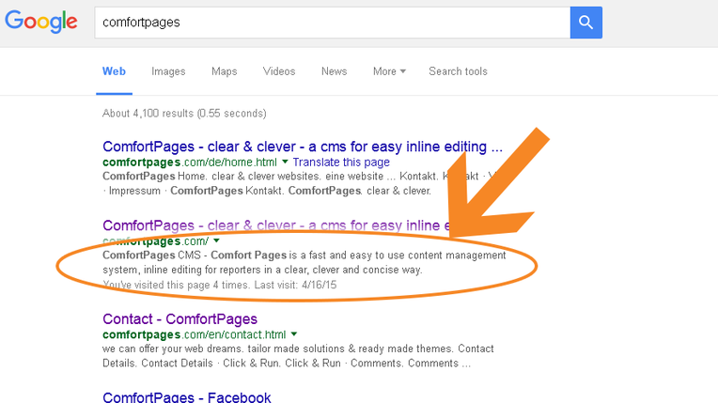Click the Google logo
This screenshot has width=718, height=403.
(41, 23)
